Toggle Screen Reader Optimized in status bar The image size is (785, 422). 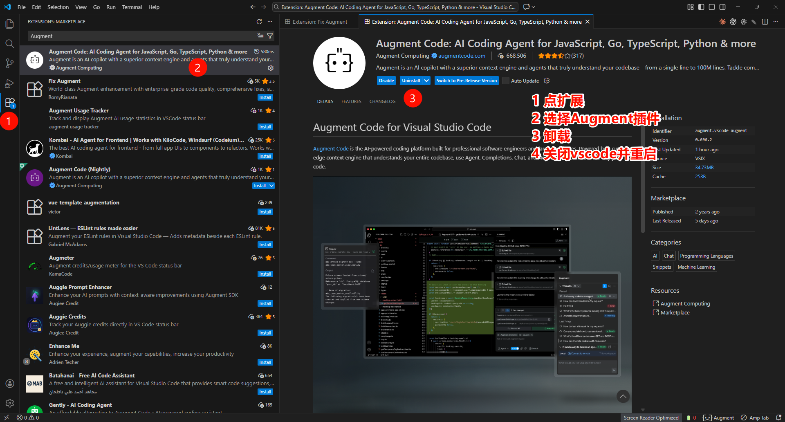tap(651, 418)
